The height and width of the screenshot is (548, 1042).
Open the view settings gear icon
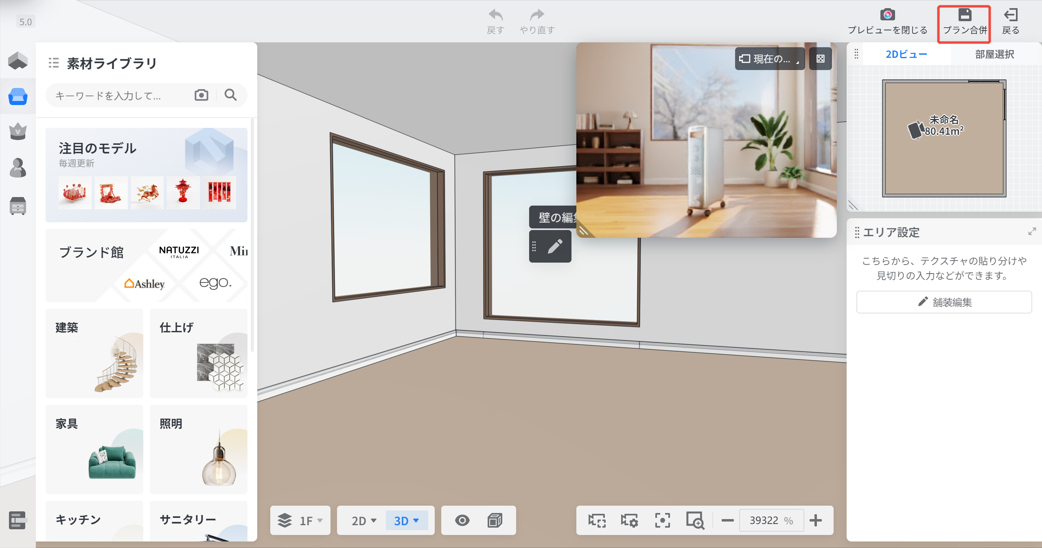629,520
